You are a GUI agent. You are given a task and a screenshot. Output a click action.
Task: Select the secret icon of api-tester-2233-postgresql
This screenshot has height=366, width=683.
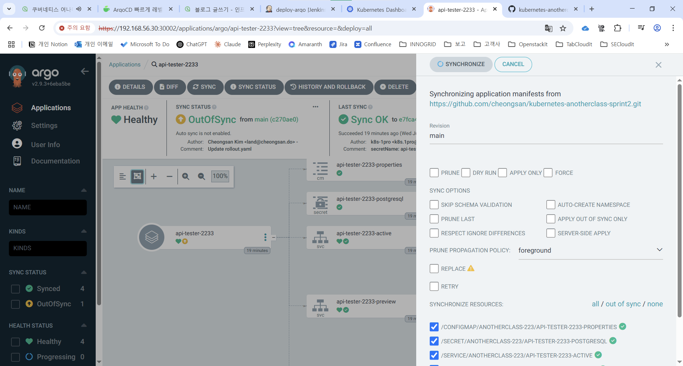click(321, 203)
